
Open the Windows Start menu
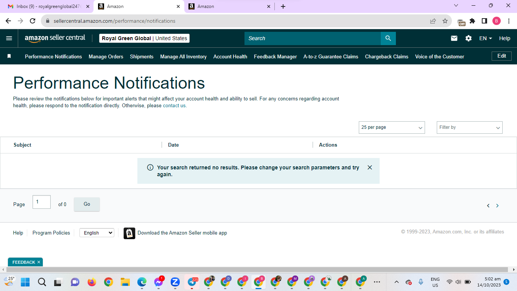pyautogui.click(x=25, y=282)
